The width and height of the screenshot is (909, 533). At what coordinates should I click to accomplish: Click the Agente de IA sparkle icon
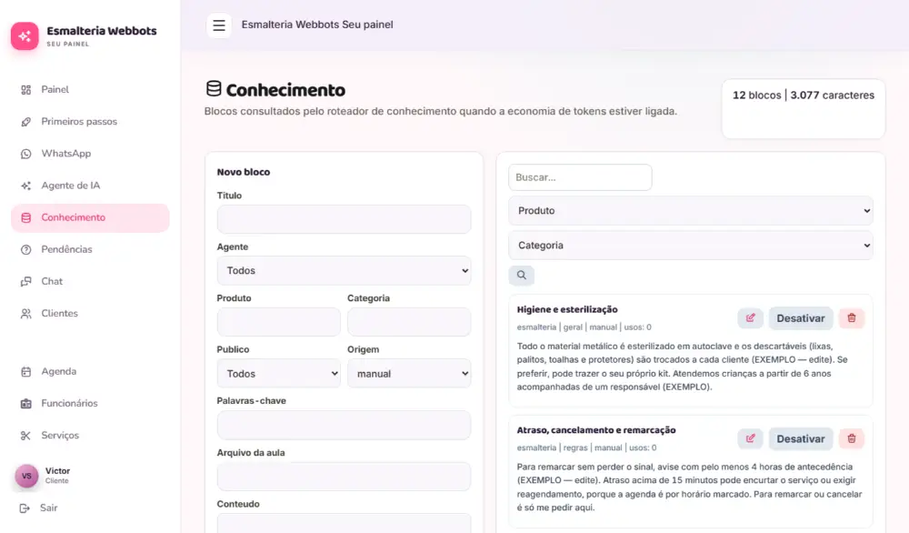pos(26,186)
